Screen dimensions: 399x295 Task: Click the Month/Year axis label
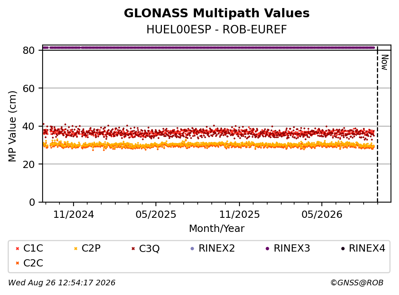coord(217,229)
